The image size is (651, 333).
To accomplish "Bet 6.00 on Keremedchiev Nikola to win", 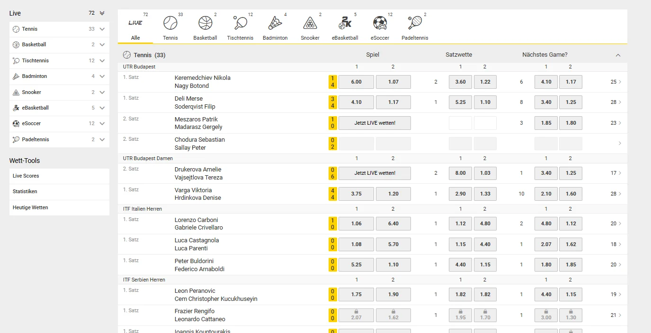I will tap(356, 82).
